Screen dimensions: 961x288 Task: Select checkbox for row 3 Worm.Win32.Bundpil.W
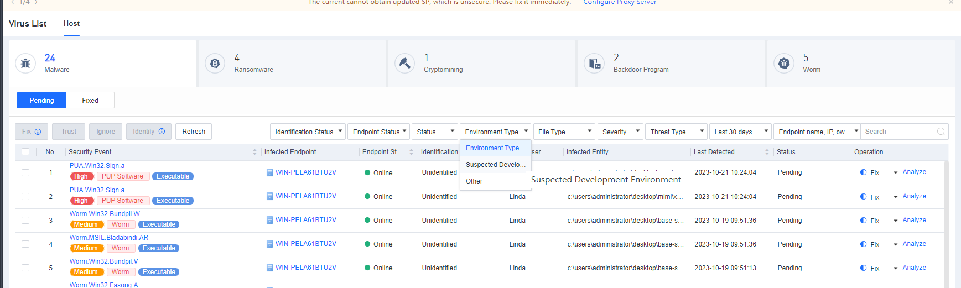pos(25,220)
